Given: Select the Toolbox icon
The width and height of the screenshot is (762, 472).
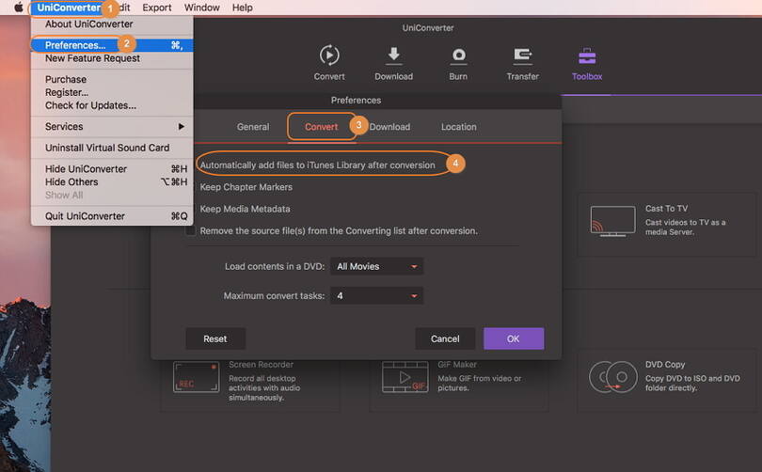Looking at the screenshot, I should 587,63.
